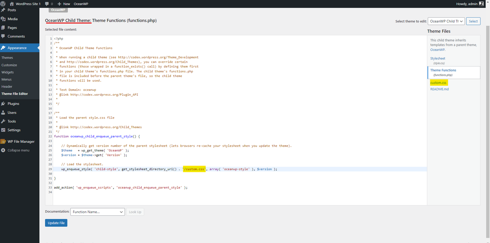Screen dimensions: 490x243
Task: Click the WP File Manager icon
Action: pyautogui.click(x=3, y=142)
